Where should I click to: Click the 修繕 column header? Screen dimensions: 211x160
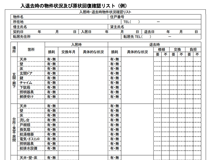(x=161, y=49)
